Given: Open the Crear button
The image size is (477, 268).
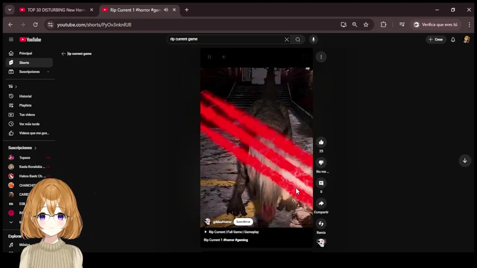Looking at the screenshot, I should coord(436,39).
